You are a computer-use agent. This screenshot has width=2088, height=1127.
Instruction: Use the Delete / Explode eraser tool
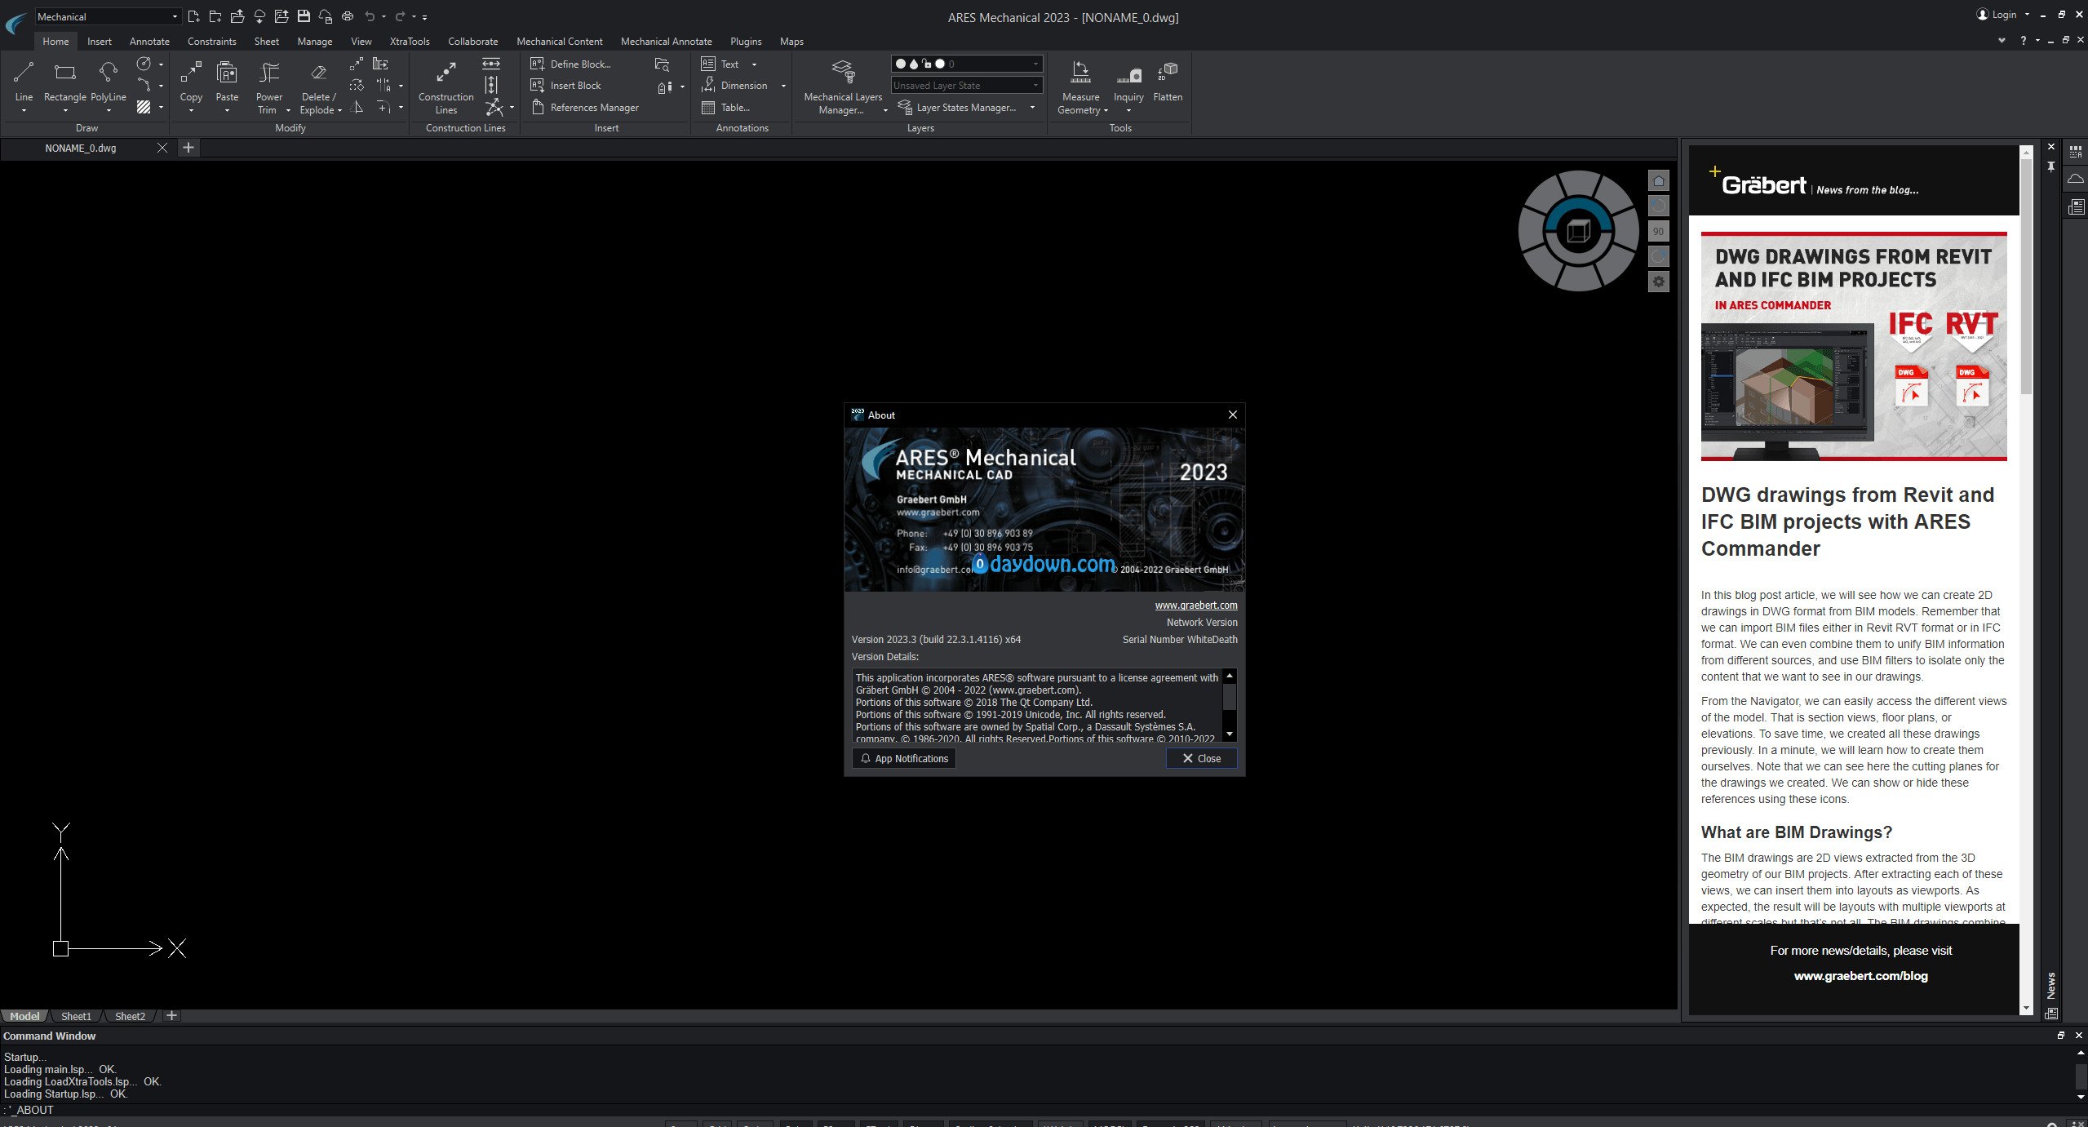point(317,86)
